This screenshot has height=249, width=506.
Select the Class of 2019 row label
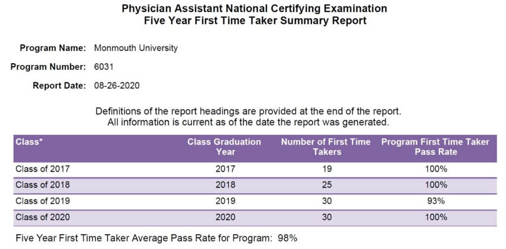coord(42,201)
